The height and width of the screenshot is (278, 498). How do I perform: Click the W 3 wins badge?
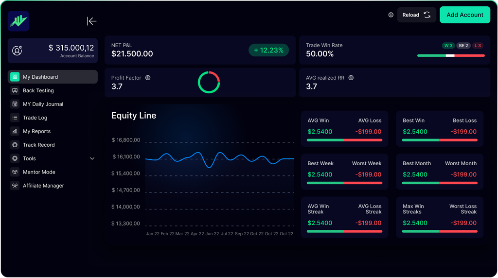(448, 45)
